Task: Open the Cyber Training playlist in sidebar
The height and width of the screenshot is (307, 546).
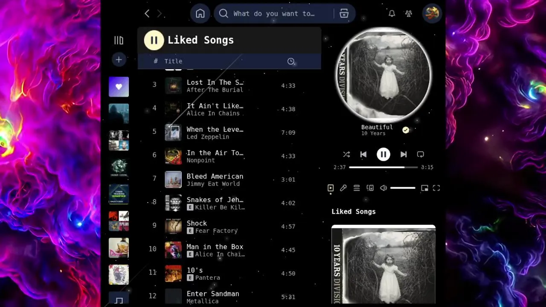Action: (x=119, y=194)
